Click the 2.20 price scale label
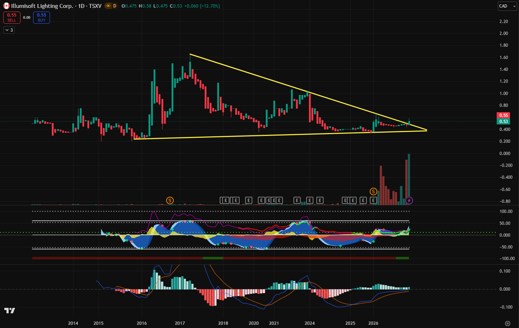Viewport: 519px width, 328px height. [x=503, y=21]
